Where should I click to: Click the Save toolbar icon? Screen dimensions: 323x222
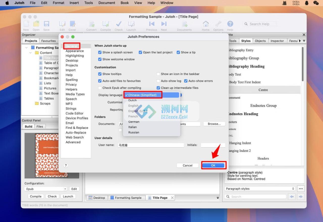(46, 24)
